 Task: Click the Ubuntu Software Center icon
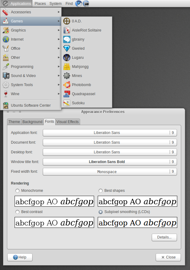[x=6, y=105]
